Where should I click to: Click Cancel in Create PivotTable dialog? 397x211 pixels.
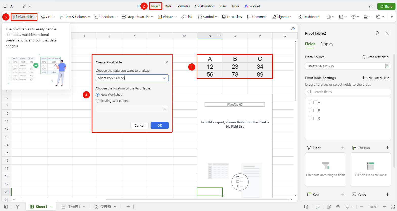point(139,125)
